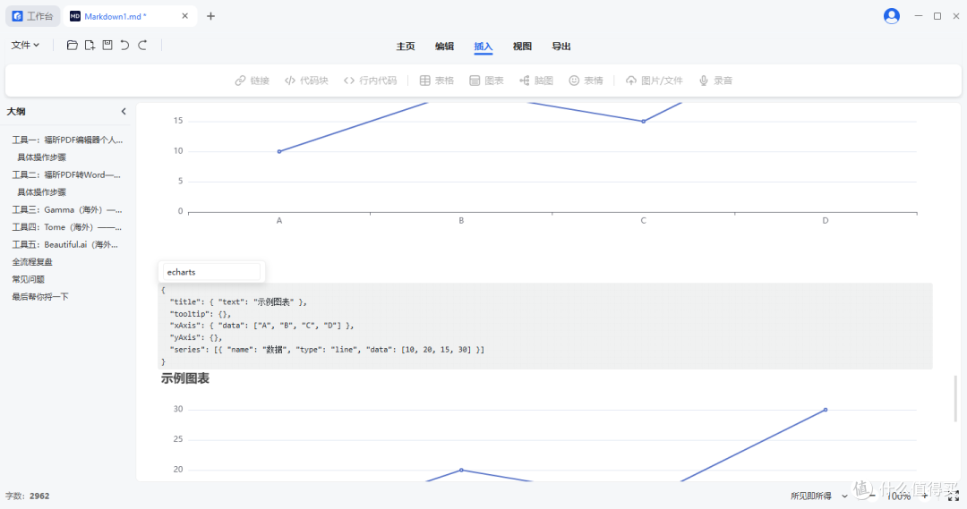Click the "xAxis" data code line
Screen dimensions: 967x509
pyautogui.click(x=261, y=326)
